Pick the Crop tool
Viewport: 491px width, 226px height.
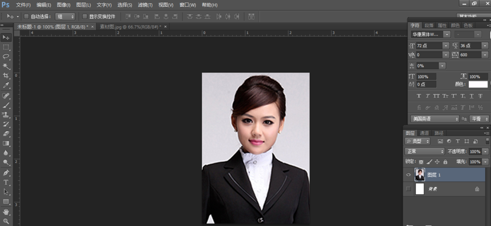(x=6, y=76)
